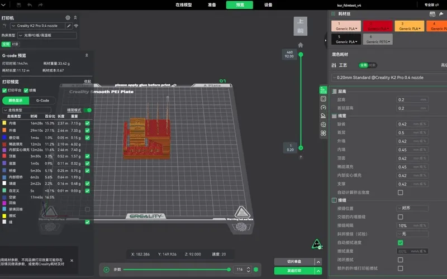Expand the arrow beside 发送打印
The image size is (447, 279).
[318, 271]
